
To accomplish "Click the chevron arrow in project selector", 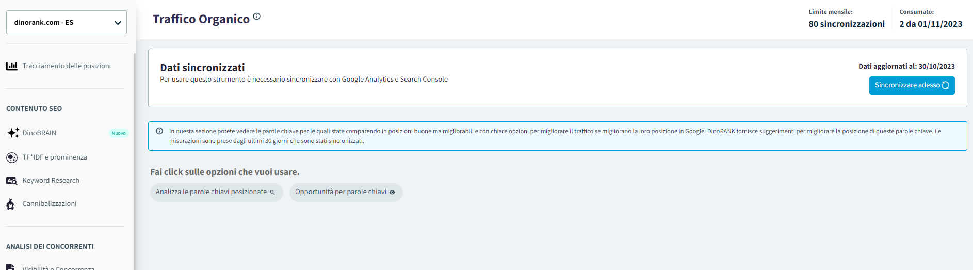I will [x=118, y=23].
